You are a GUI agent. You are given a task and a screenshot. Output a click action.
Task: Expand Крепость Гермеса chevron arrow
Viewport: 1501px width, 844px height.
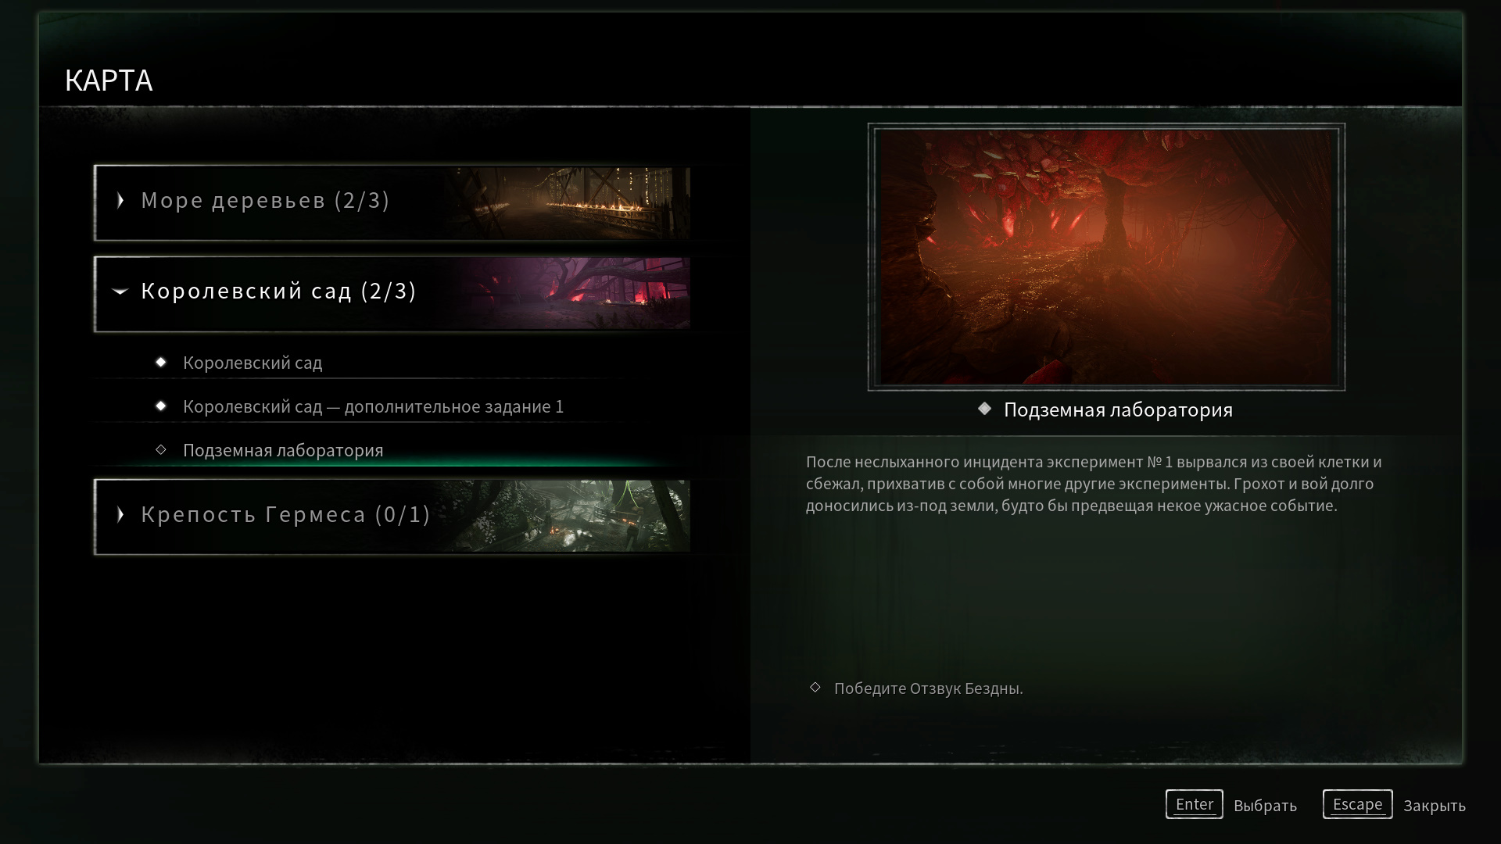(x=120, y=514)
